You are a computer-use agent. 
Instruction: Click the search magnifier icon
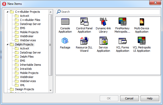(59, 12)
